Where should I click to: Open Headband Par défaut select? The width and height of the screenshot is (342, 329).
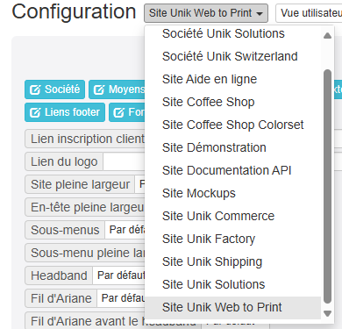(x=119, y=275)
